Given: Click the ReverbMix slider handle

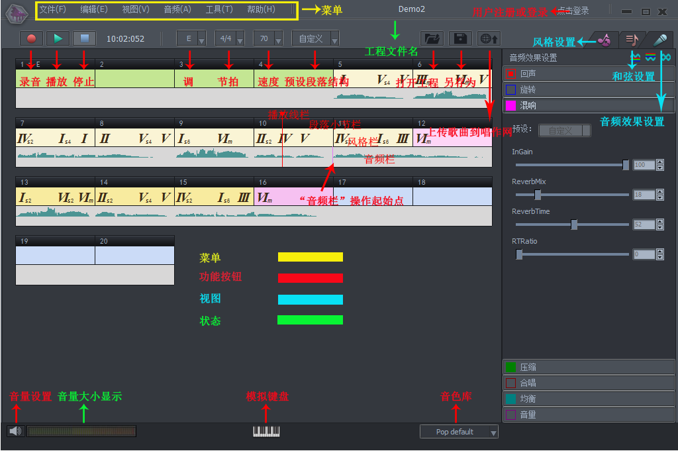Looking at the screenshot, I should click(x=538, y=195).
